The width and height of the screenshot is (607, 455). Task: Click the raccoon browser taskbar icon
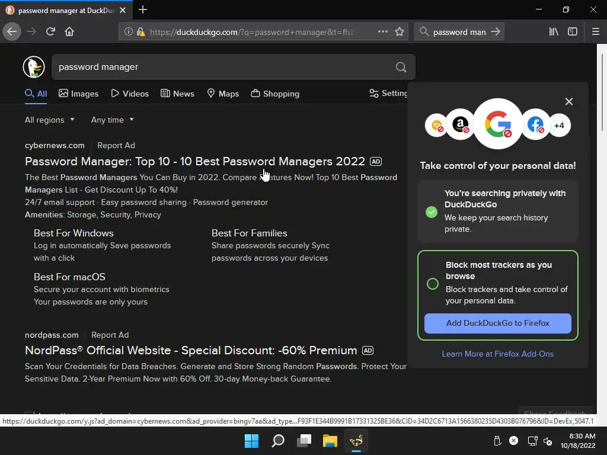pos(356,441)
